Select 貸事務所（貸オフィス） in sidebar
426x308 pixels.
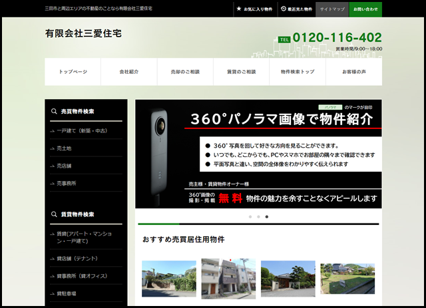click(x=86, y=276)
